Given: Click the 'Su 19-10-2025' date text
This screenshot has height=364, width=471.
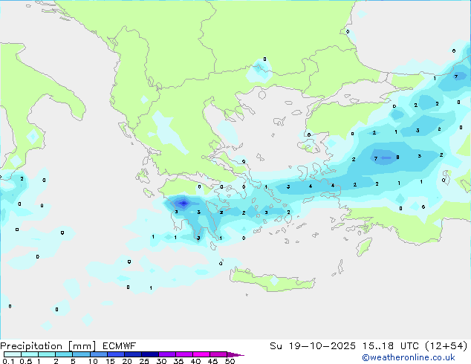Looking at the screenshot, I should click(x=313, y=346).
